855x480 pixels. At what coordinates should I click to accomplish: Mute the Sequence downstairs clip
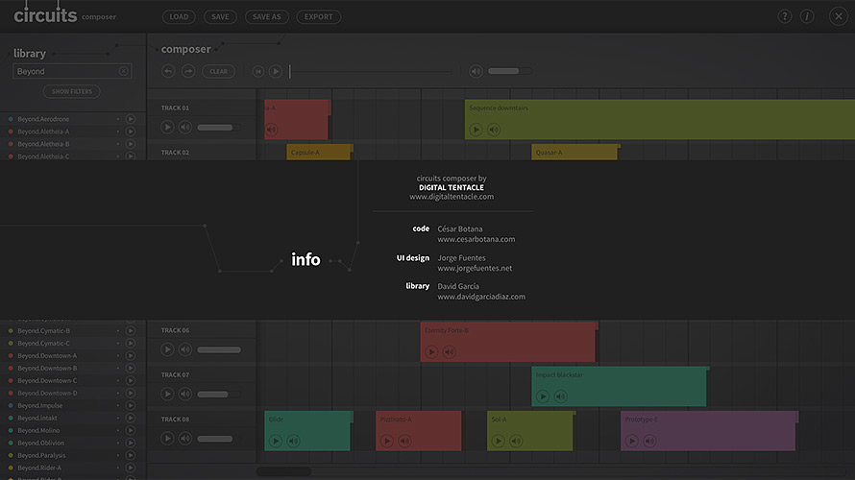[x=494, y=130]
